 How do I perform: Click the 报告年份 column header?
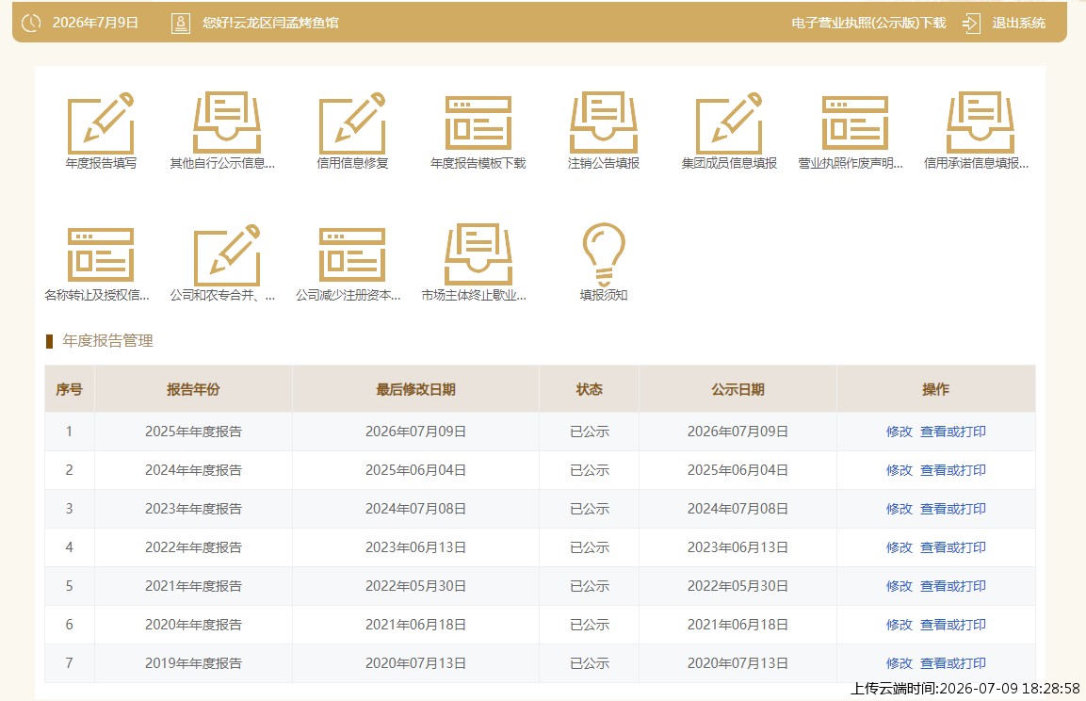coord(193,389)
